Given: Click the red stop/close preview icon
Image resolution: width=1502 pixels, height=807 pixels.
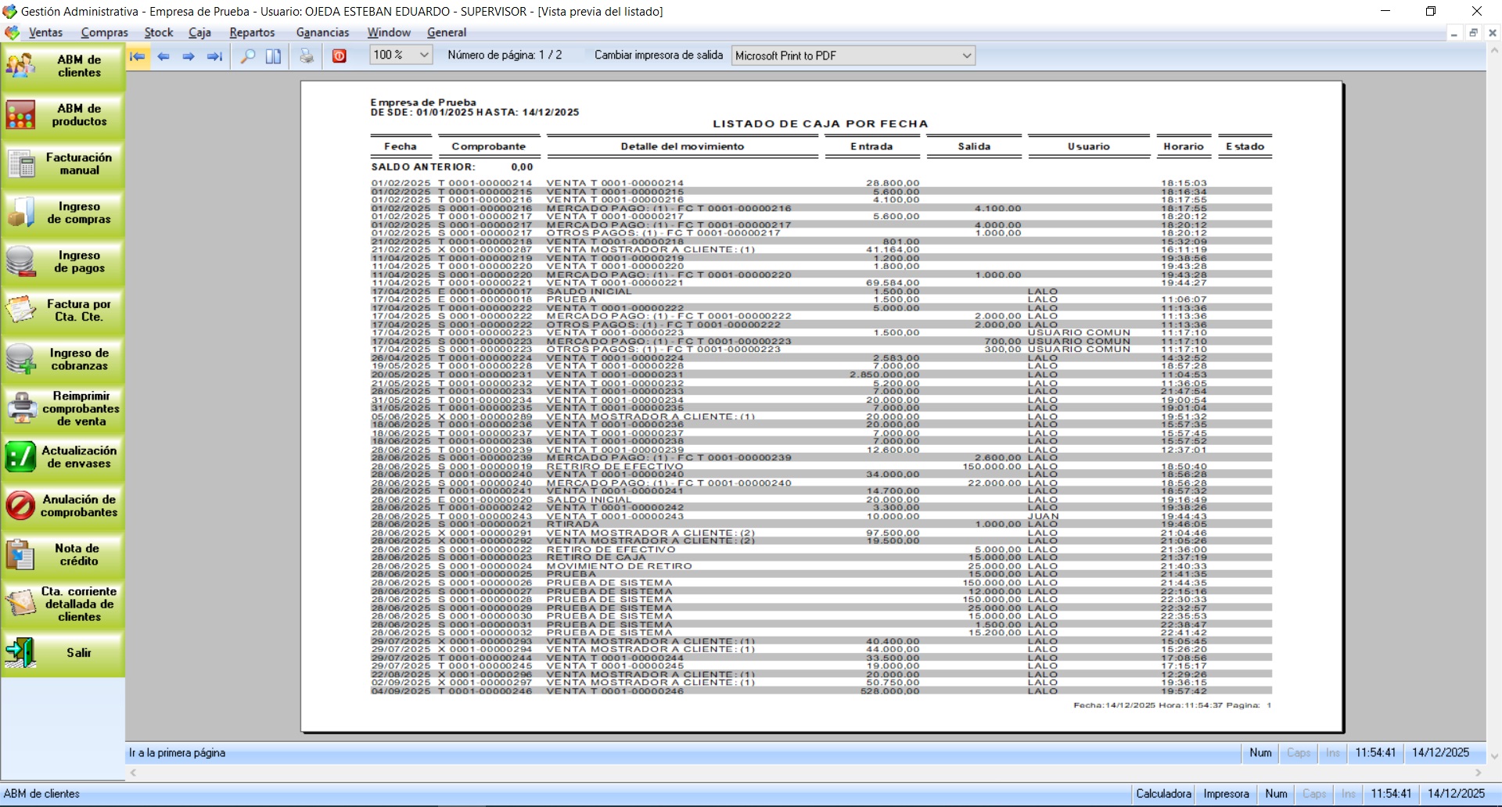Looking at the screenshot, I should [340, 56].
